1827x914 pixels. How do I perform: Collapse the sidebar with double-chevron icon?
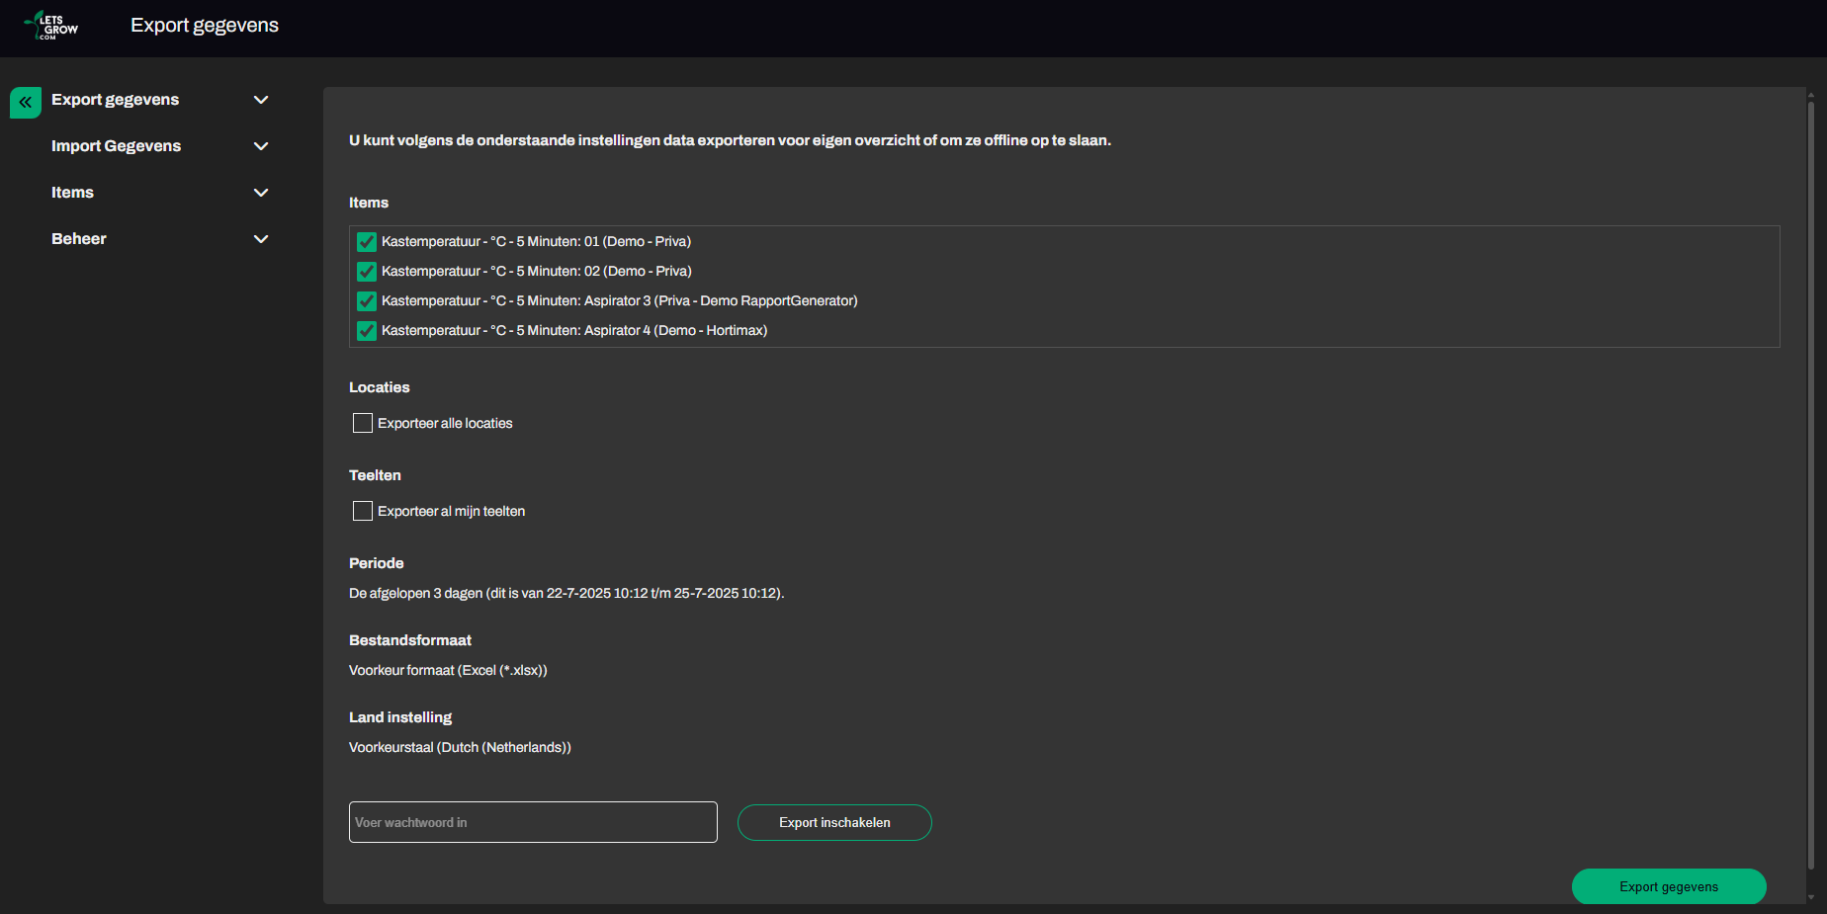point(26,103)
